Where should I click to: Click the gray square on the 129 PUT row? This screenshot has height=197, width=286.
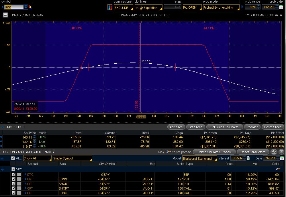point(19,184)
